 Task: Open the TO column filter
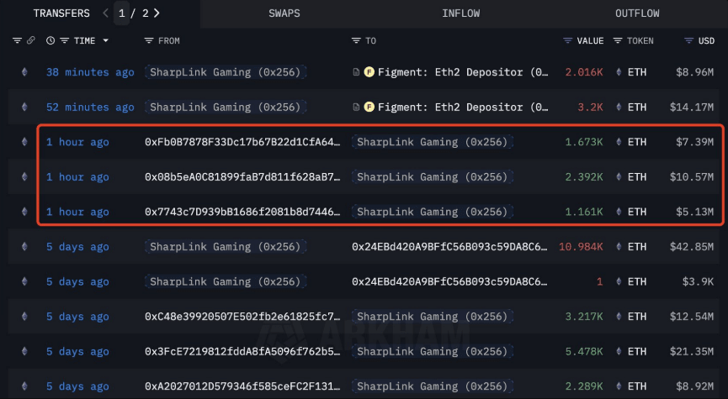pos(356,41)
